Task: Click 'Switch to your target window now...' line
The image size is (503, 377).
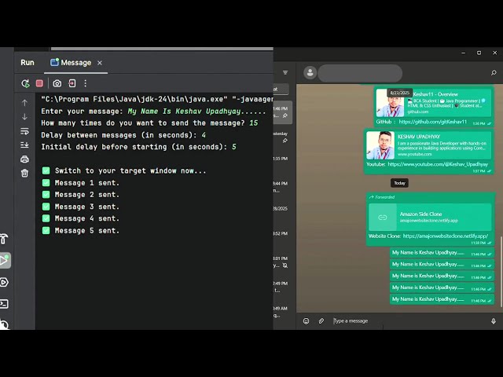Action: [124, 170]
